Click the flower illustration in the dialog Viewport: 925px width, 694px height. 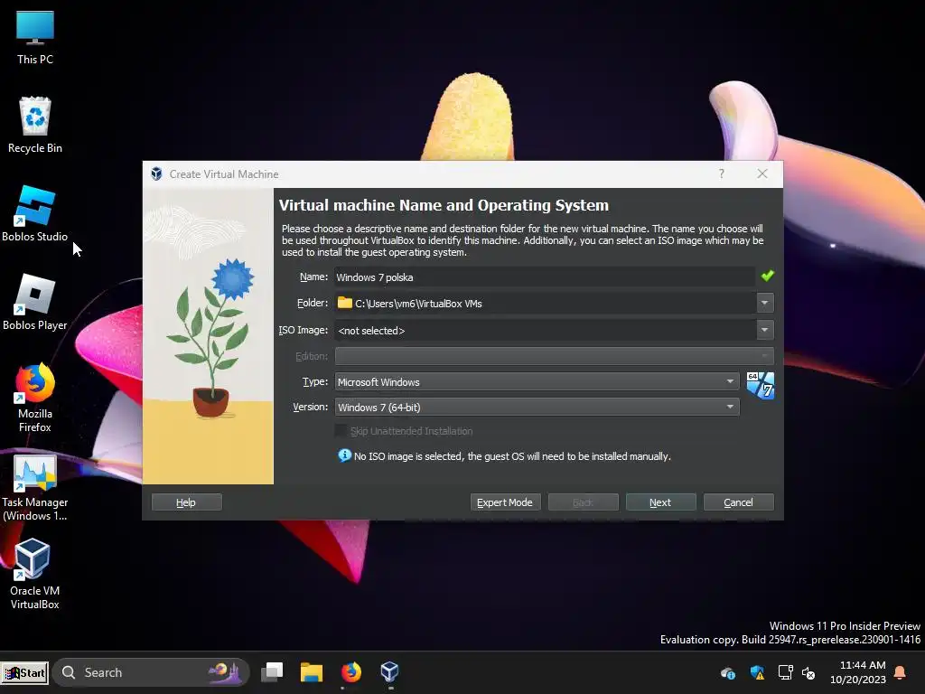209,336
